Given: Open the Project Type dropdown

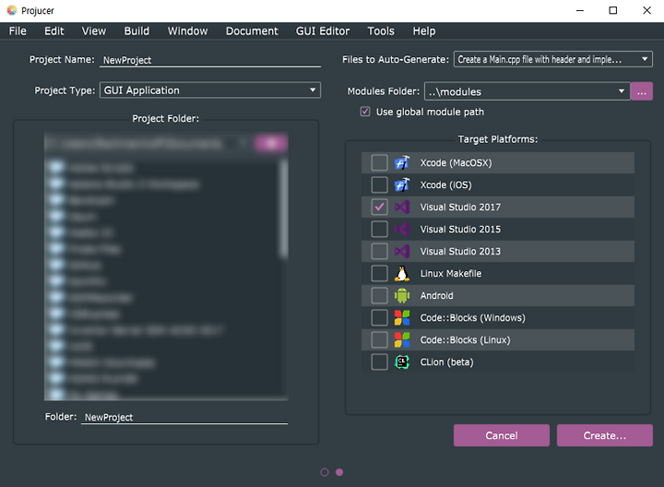Looking at the screenshot, I should 210,90.
